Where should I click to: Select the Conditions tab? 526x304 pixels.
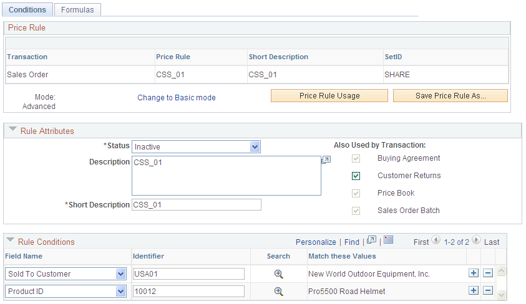(27, 10)
